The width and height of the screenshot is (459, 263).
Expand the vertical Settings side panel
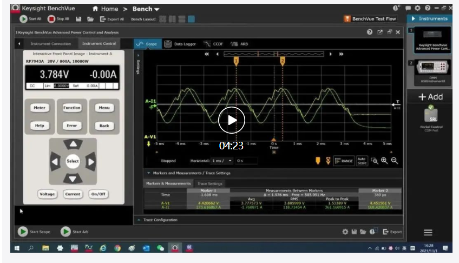click(x=138, y=64)
